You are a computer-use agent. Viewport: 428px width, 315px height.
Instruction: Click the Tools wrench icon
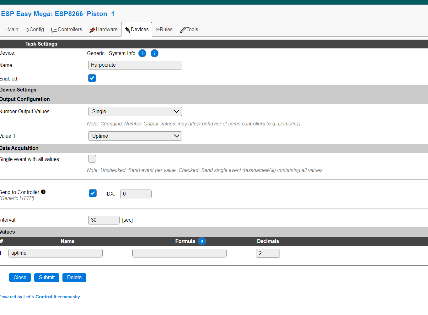pos(183,30)
